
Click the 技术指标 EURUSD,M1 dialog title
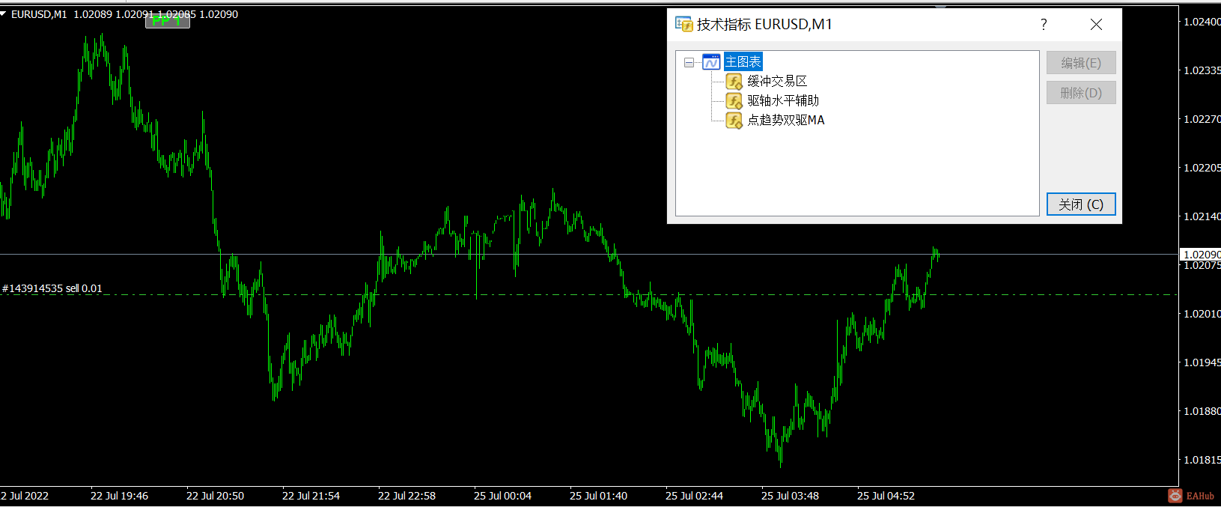click(x=764, y=25)
